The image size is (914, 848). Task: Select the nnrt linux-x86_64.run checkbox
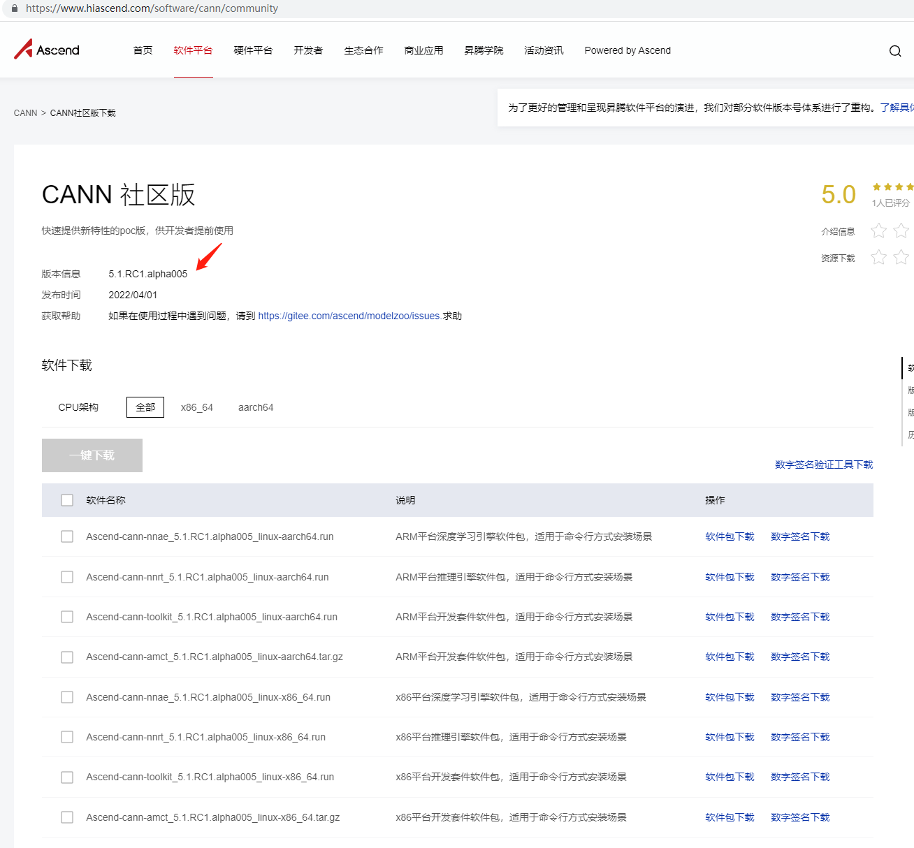[x=67, y=737]
